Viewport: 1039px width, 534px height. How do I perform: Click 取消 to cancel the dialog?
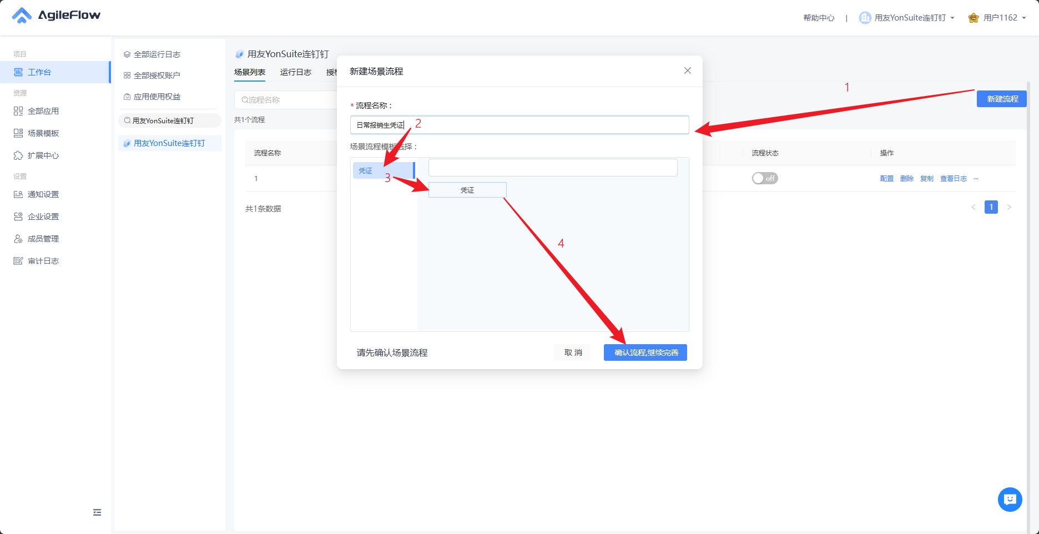point(573,352)
